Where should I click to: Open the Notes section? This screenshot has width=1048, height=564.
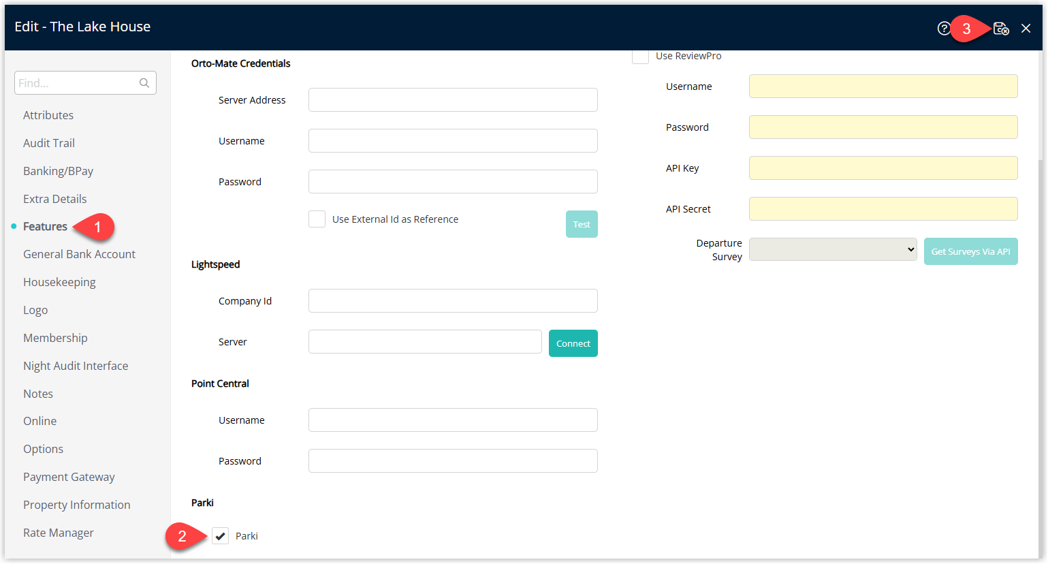[x=38, y=394]
